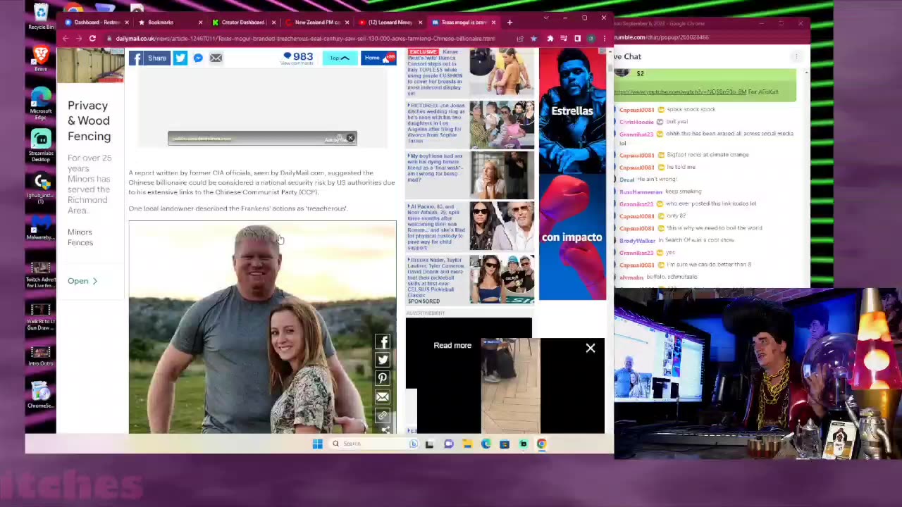Image resolution: width=902 pixels, height=507 pixels.
Task: Share the article on Twitter
Action: pos(180,58)
